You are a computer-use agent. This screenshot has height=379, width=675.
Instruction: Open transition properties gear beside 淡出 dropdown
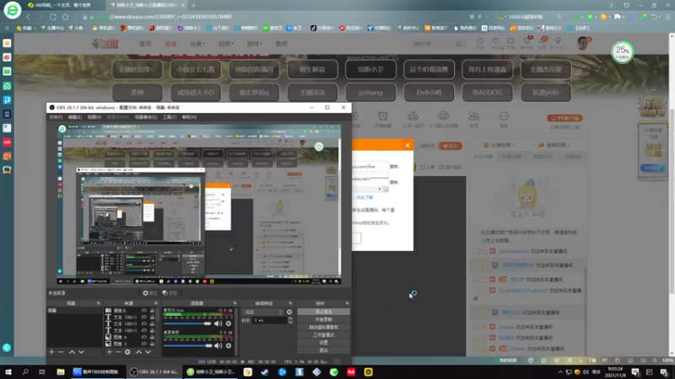coord(289,312)
